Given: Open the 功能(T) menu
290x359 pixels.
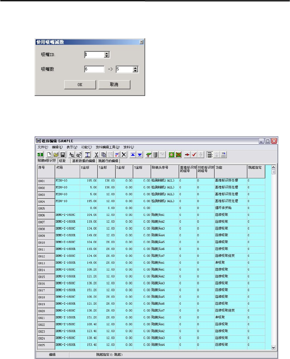Looking at the screenshot, I should pyautogui.click(x=86, y=147).
